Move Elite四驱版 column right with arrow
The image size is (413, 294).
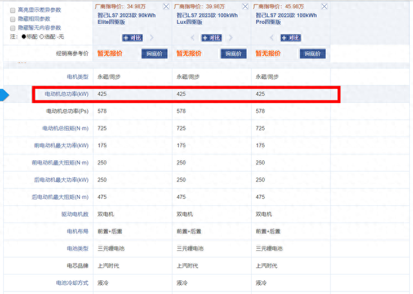point(152,38)
